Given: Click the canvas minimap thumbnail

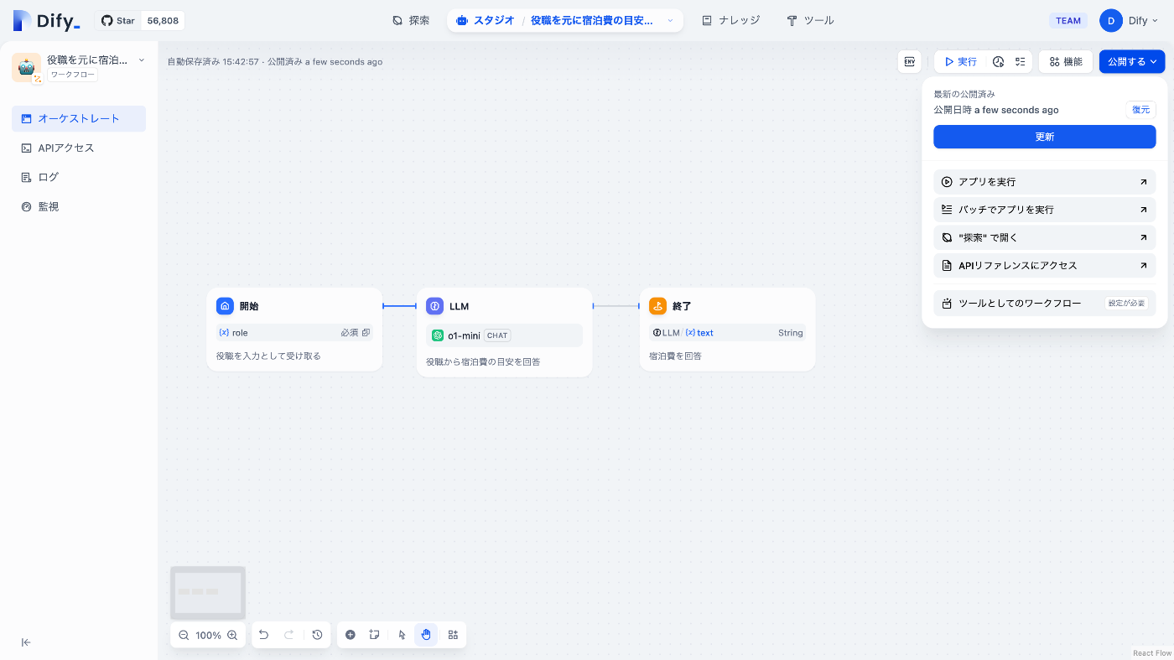Looking at the screenshot, I should point(208,592).
